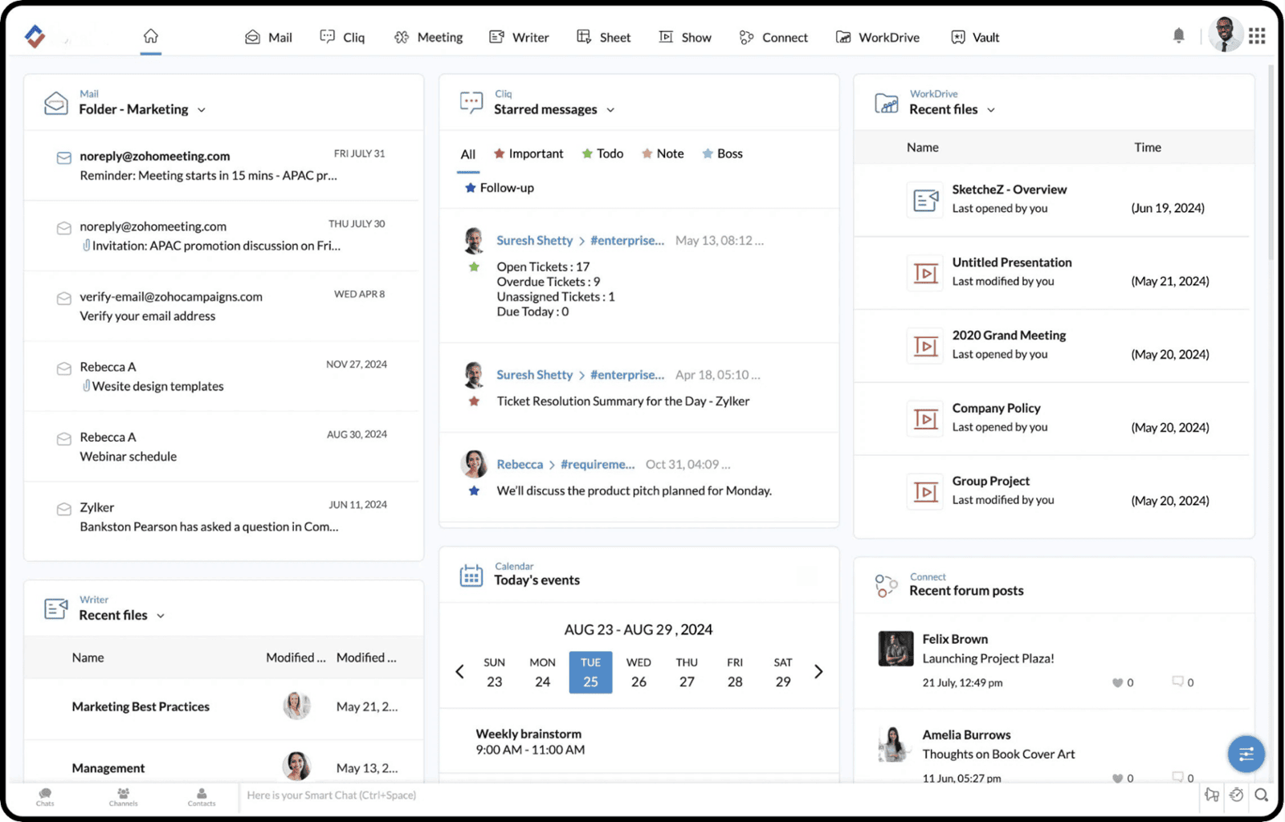Expand the Starred messages dropdown
The image size is (1285, 822).
click(x=610, y=110)
